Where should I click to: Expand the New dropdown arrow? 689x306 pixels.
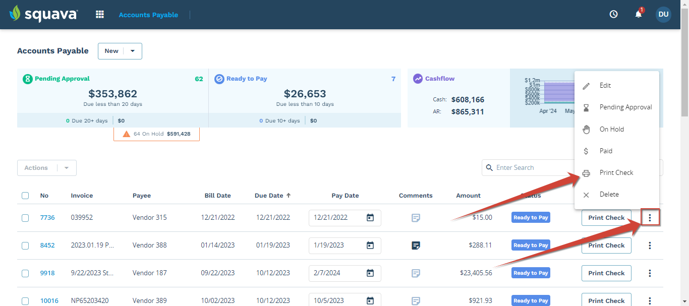(133, 51)
